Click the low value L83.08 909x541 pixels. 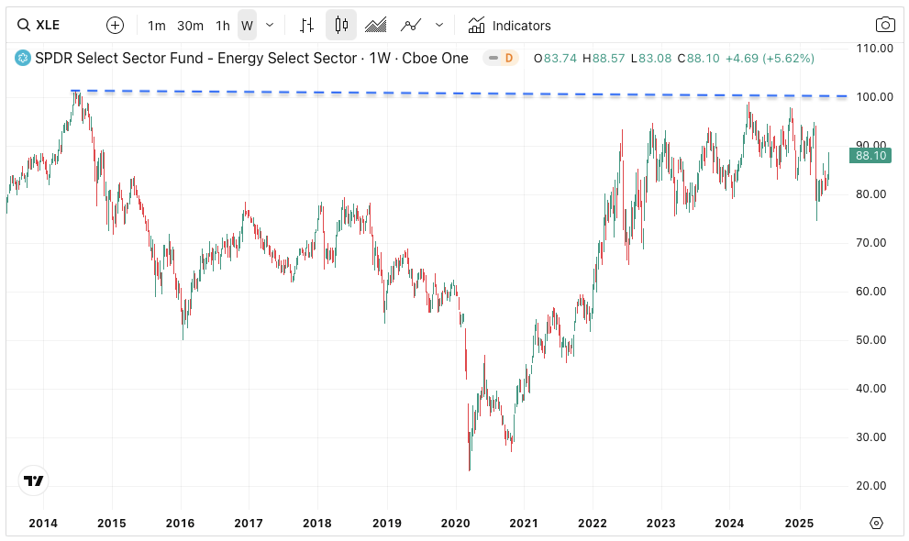[651, 59]
